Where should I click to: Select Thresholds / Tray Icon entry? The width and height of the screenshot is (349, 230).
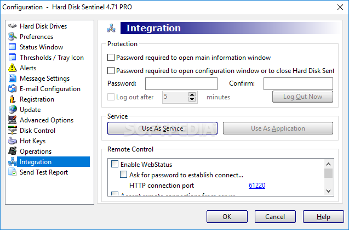[x=52, y=58]
